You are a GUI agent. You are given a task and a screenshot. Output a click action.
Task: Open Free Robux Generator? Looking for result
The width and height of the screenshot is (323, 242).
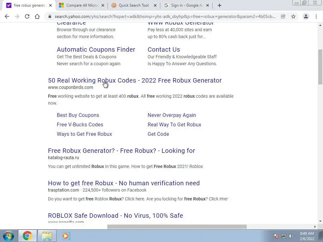click(x=121, y=151)
